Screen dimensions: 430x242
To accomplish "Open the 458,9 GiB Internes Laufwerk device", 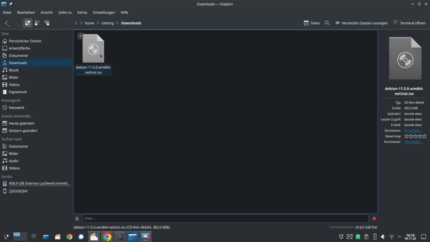I will (36, 183).
